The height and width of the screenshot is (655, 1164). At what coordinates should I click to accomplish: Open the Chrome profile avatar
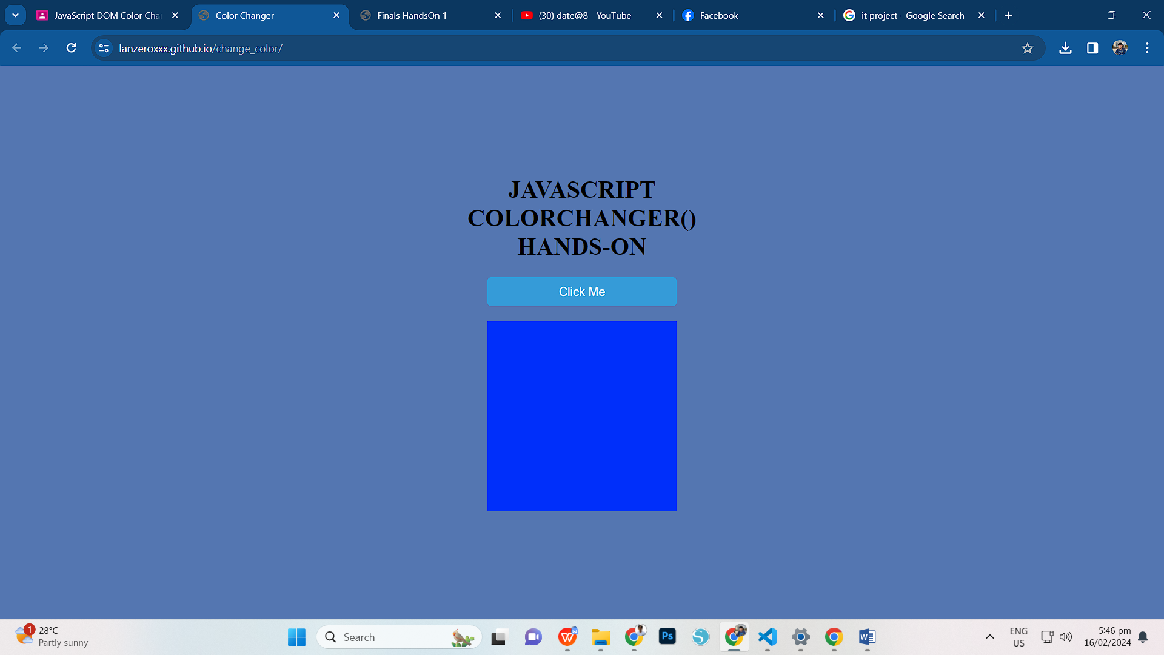pos(1120,48)
